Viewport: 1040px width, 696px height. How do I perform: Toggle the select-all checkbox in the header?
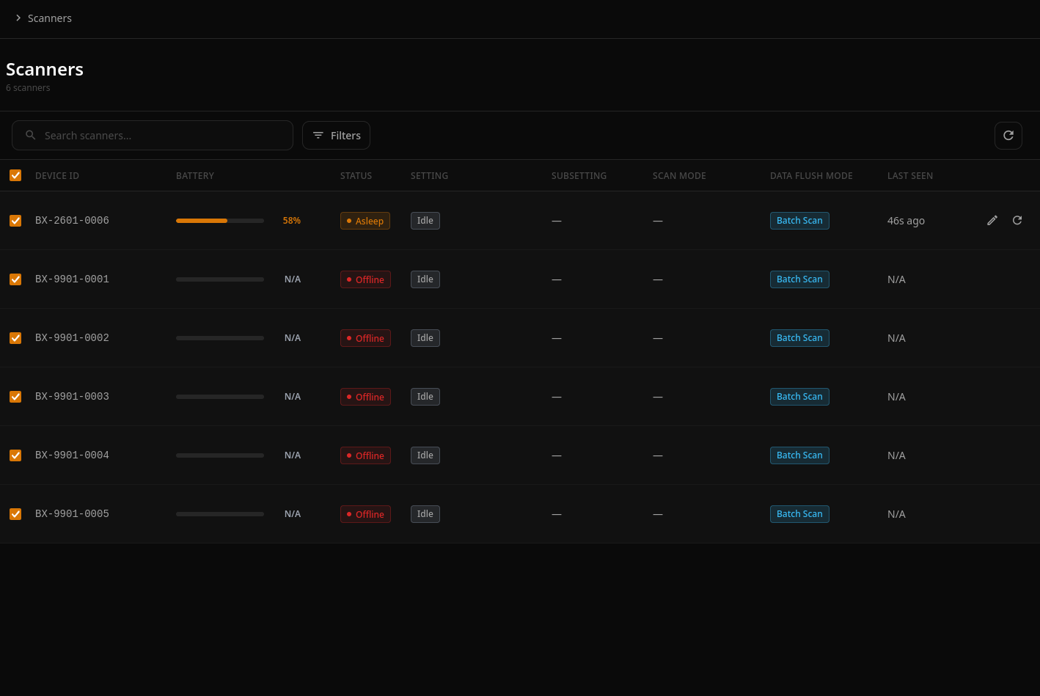point(15,175)
